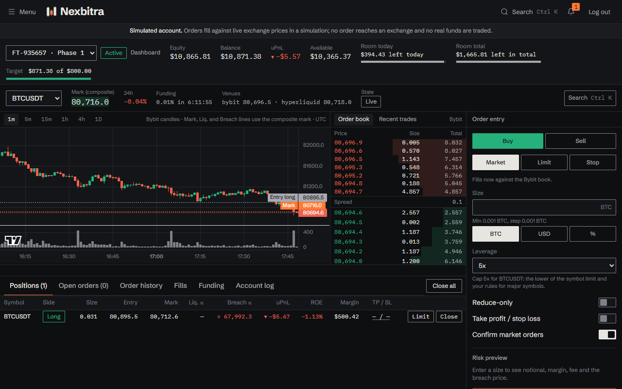622x389 pixels.
Task: Open the Positions (1) tab
Action: click(x=28, y=285)
